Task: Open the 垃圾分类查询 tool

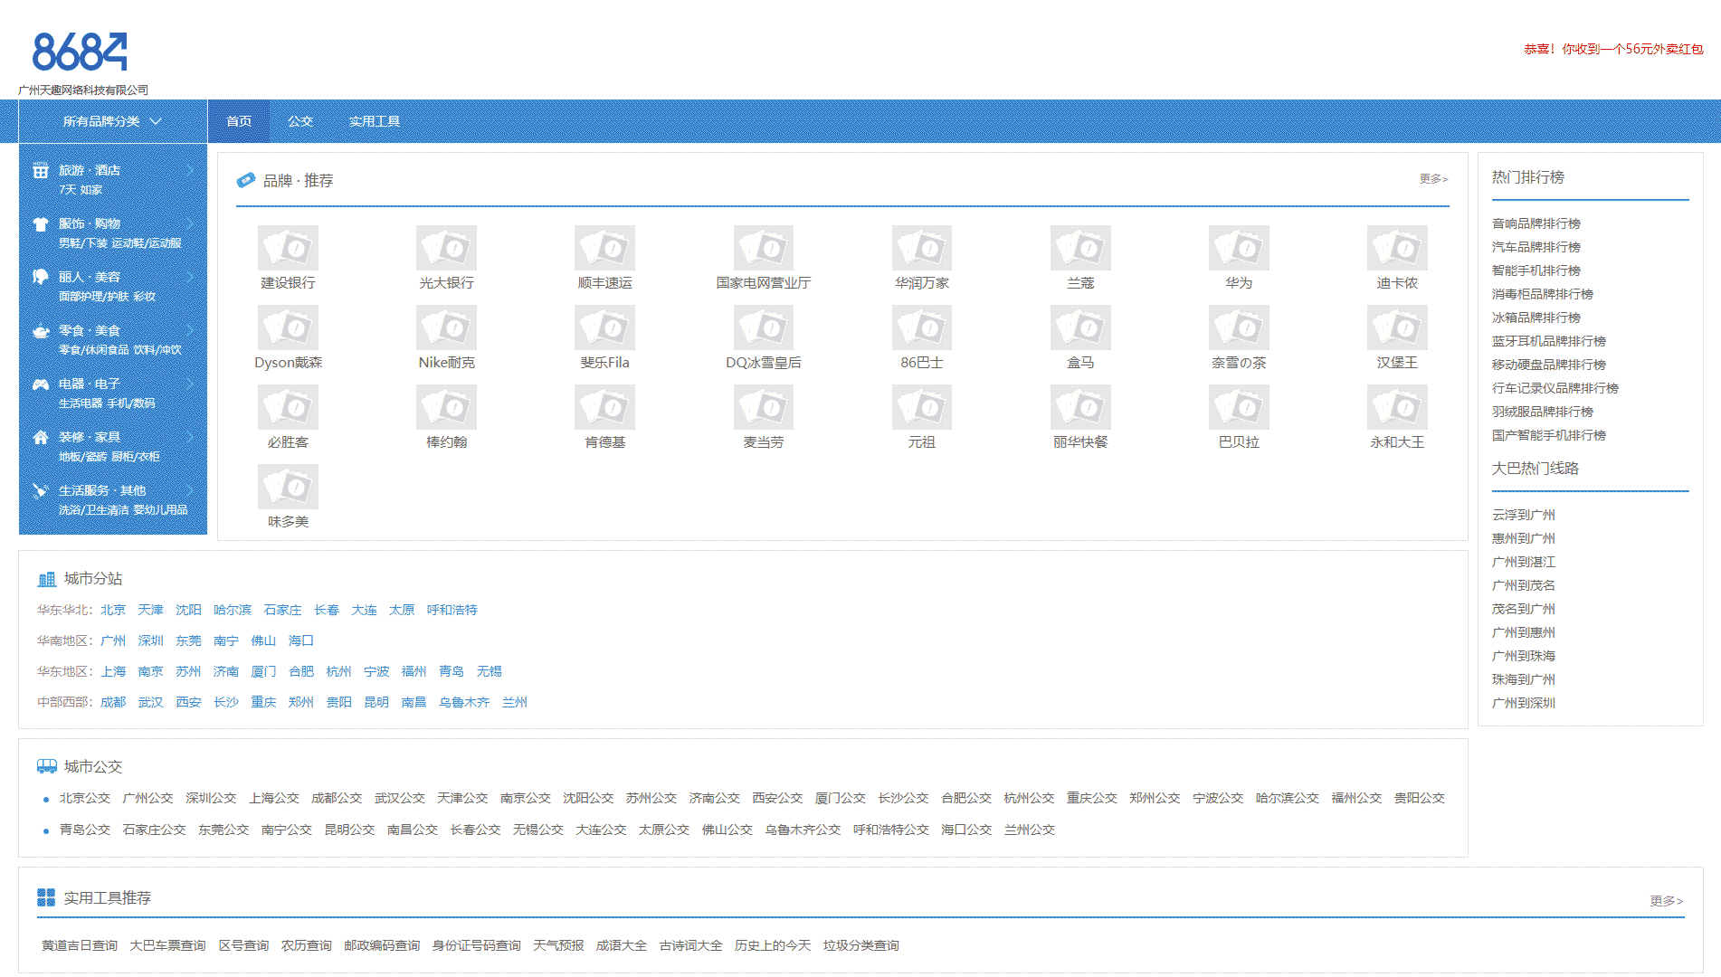Action: [861, 945]
